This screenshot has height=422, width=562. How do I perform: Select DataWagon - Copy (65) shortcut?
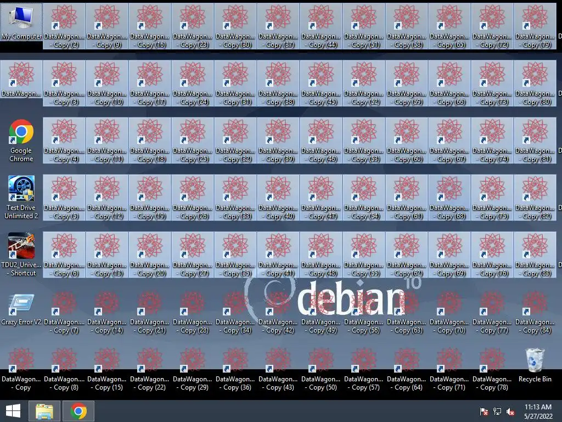(x=449, y=26)
